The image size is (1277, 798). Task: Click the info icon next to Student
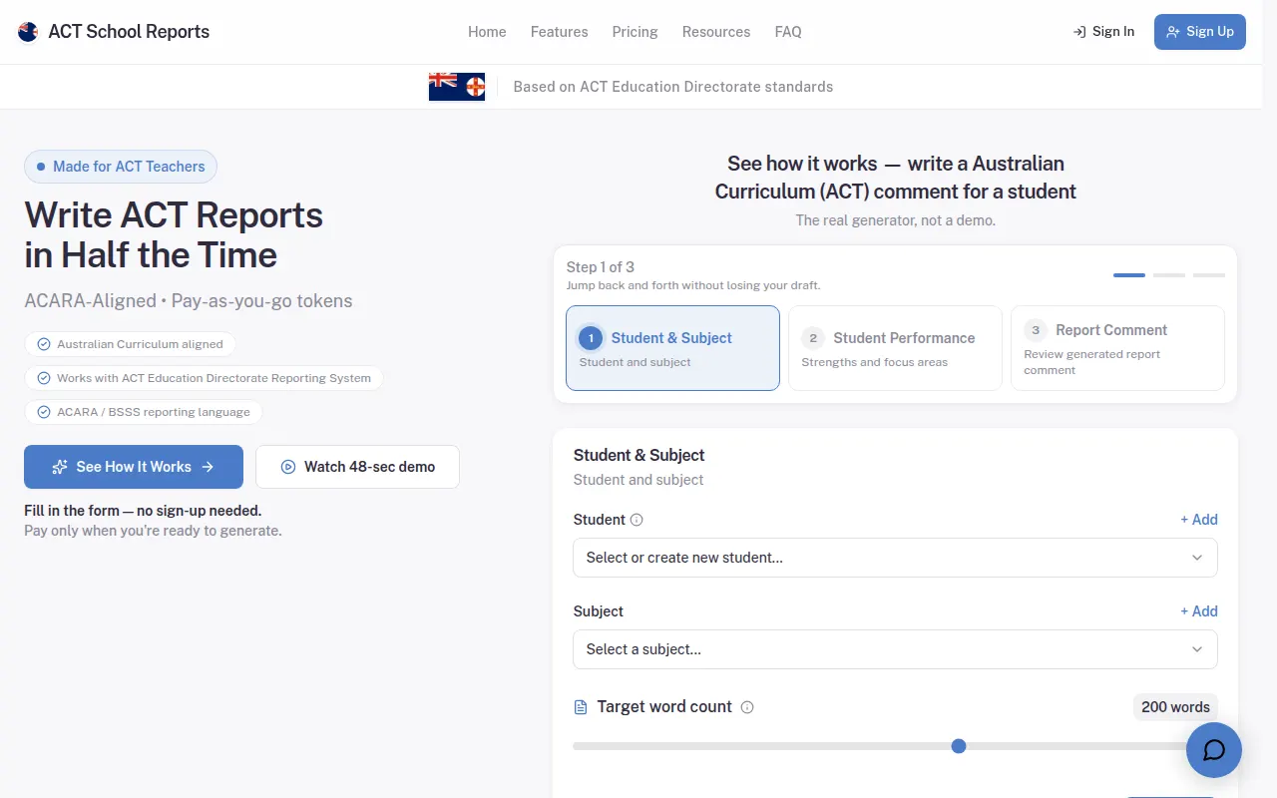click(637, 520)
